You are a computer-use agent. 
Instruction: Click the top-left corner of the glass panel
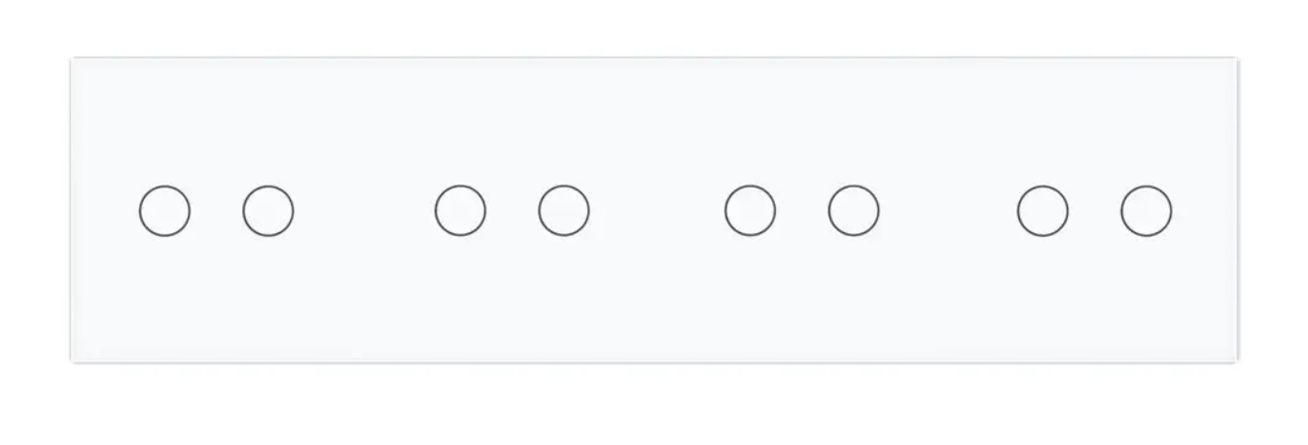click(x=74, y=62)
